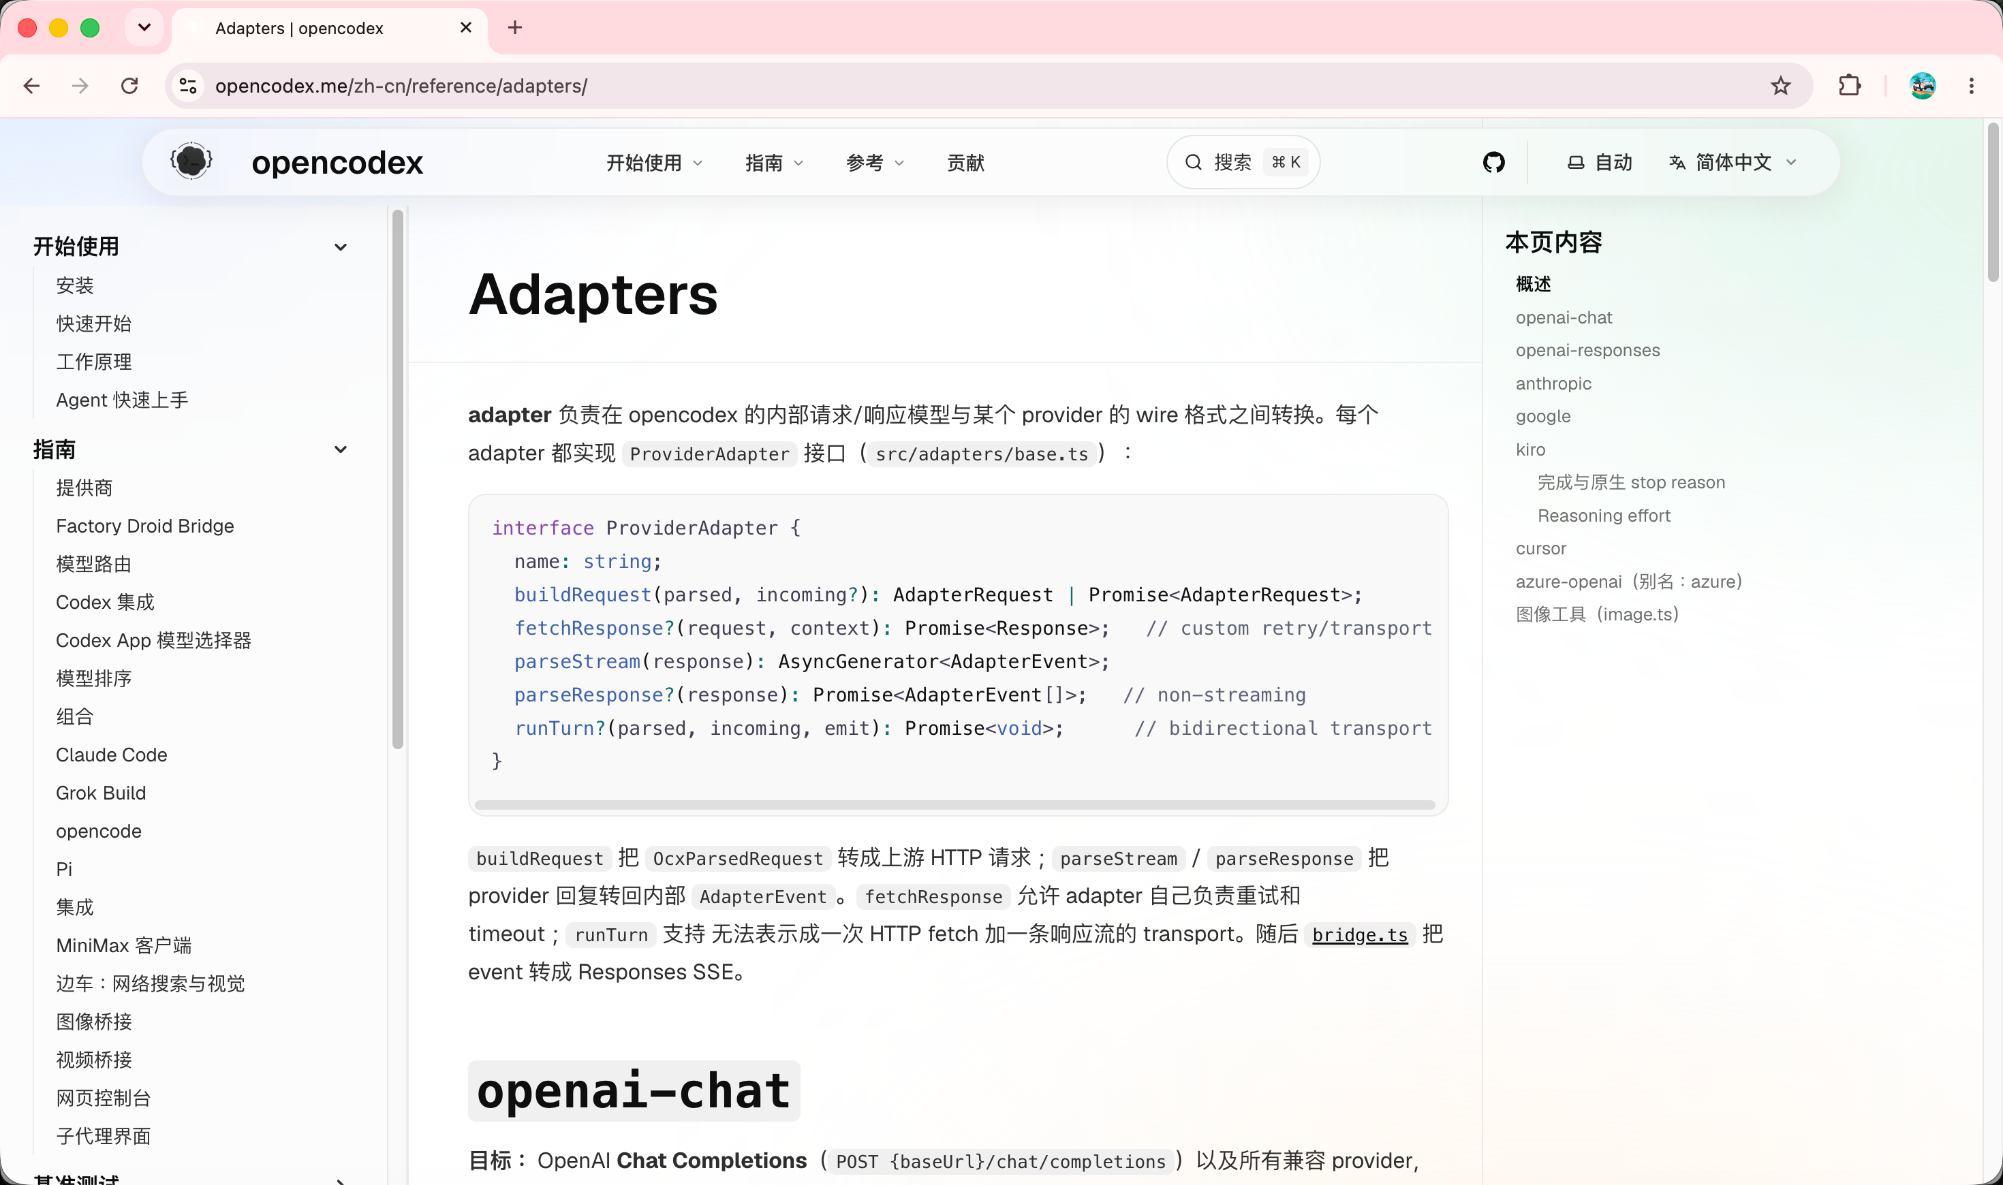Screen dimensions: 2003x1185
Task: Jump to 完成与原生 stop reason section
Action: pyautogui.click(x=1631, y=482)
